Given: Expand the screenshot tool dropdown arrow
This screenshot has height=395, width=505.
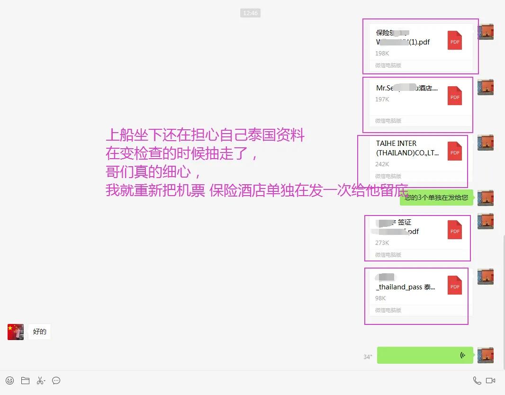Looking at the screenshot, I should click(x=45, y=380).
